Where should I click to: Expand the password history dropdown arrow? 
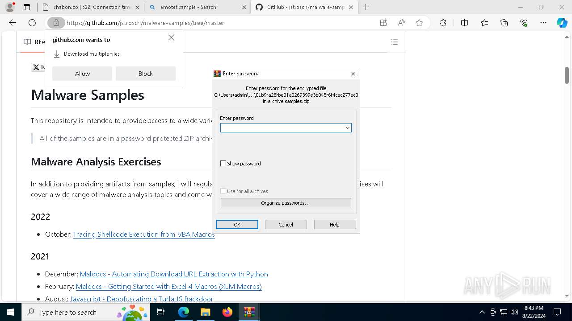pyautogui.click(x=347, y=128)
